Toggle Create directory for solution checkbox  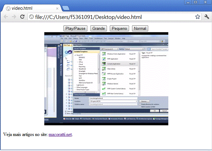coord(140,104)
